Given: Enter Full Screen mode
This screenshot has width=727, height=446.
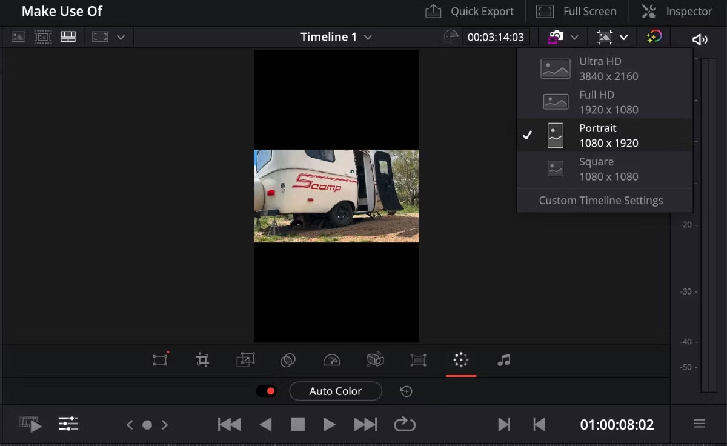Looking at the screenshot, I should pos(576,11).
